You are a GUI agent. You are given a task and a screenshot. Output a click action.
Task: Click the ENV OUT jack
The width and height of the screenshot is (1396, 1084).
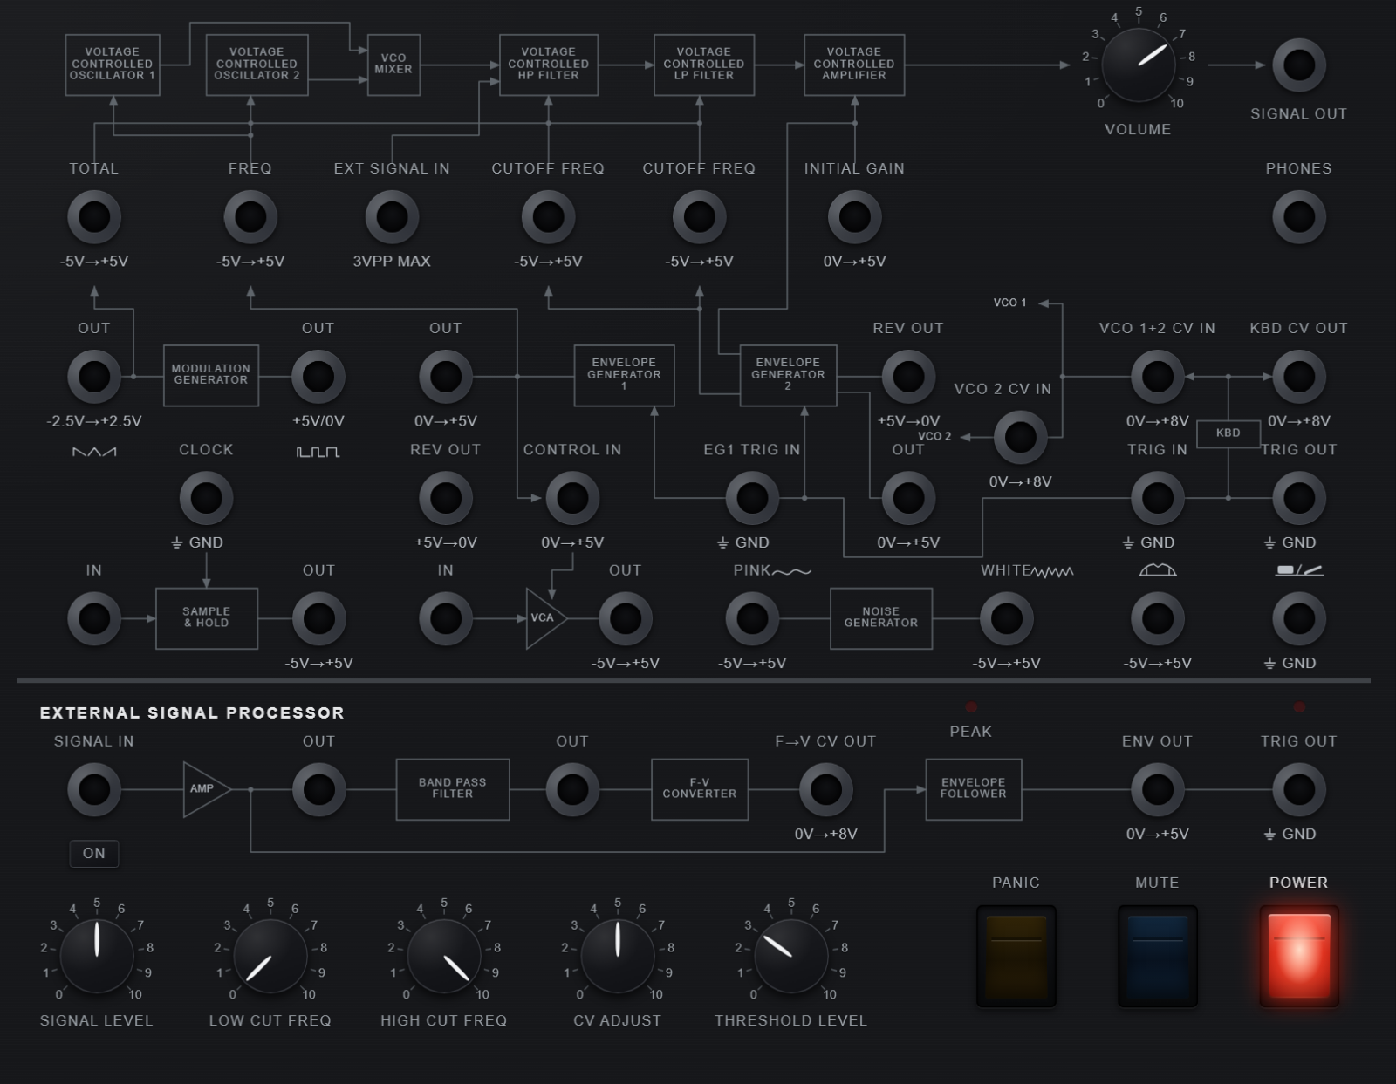[1157, 789]
